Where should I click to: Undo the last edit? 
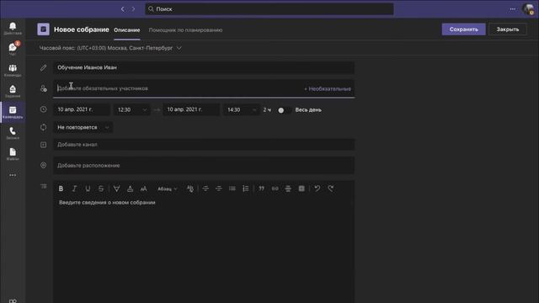pyautogui.click(x=318, y=189)
